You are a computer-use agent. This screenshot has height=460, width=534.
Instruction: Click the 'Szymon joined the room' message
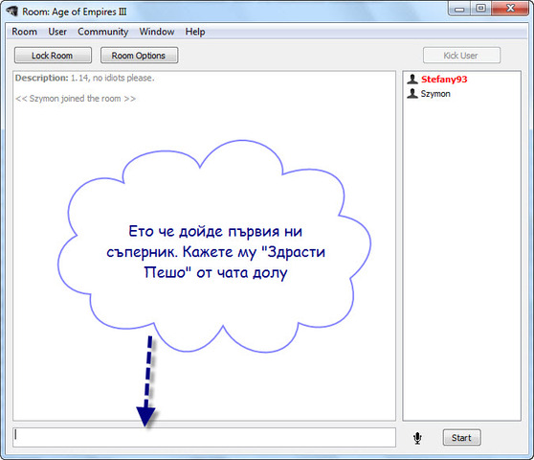point(76,99)
